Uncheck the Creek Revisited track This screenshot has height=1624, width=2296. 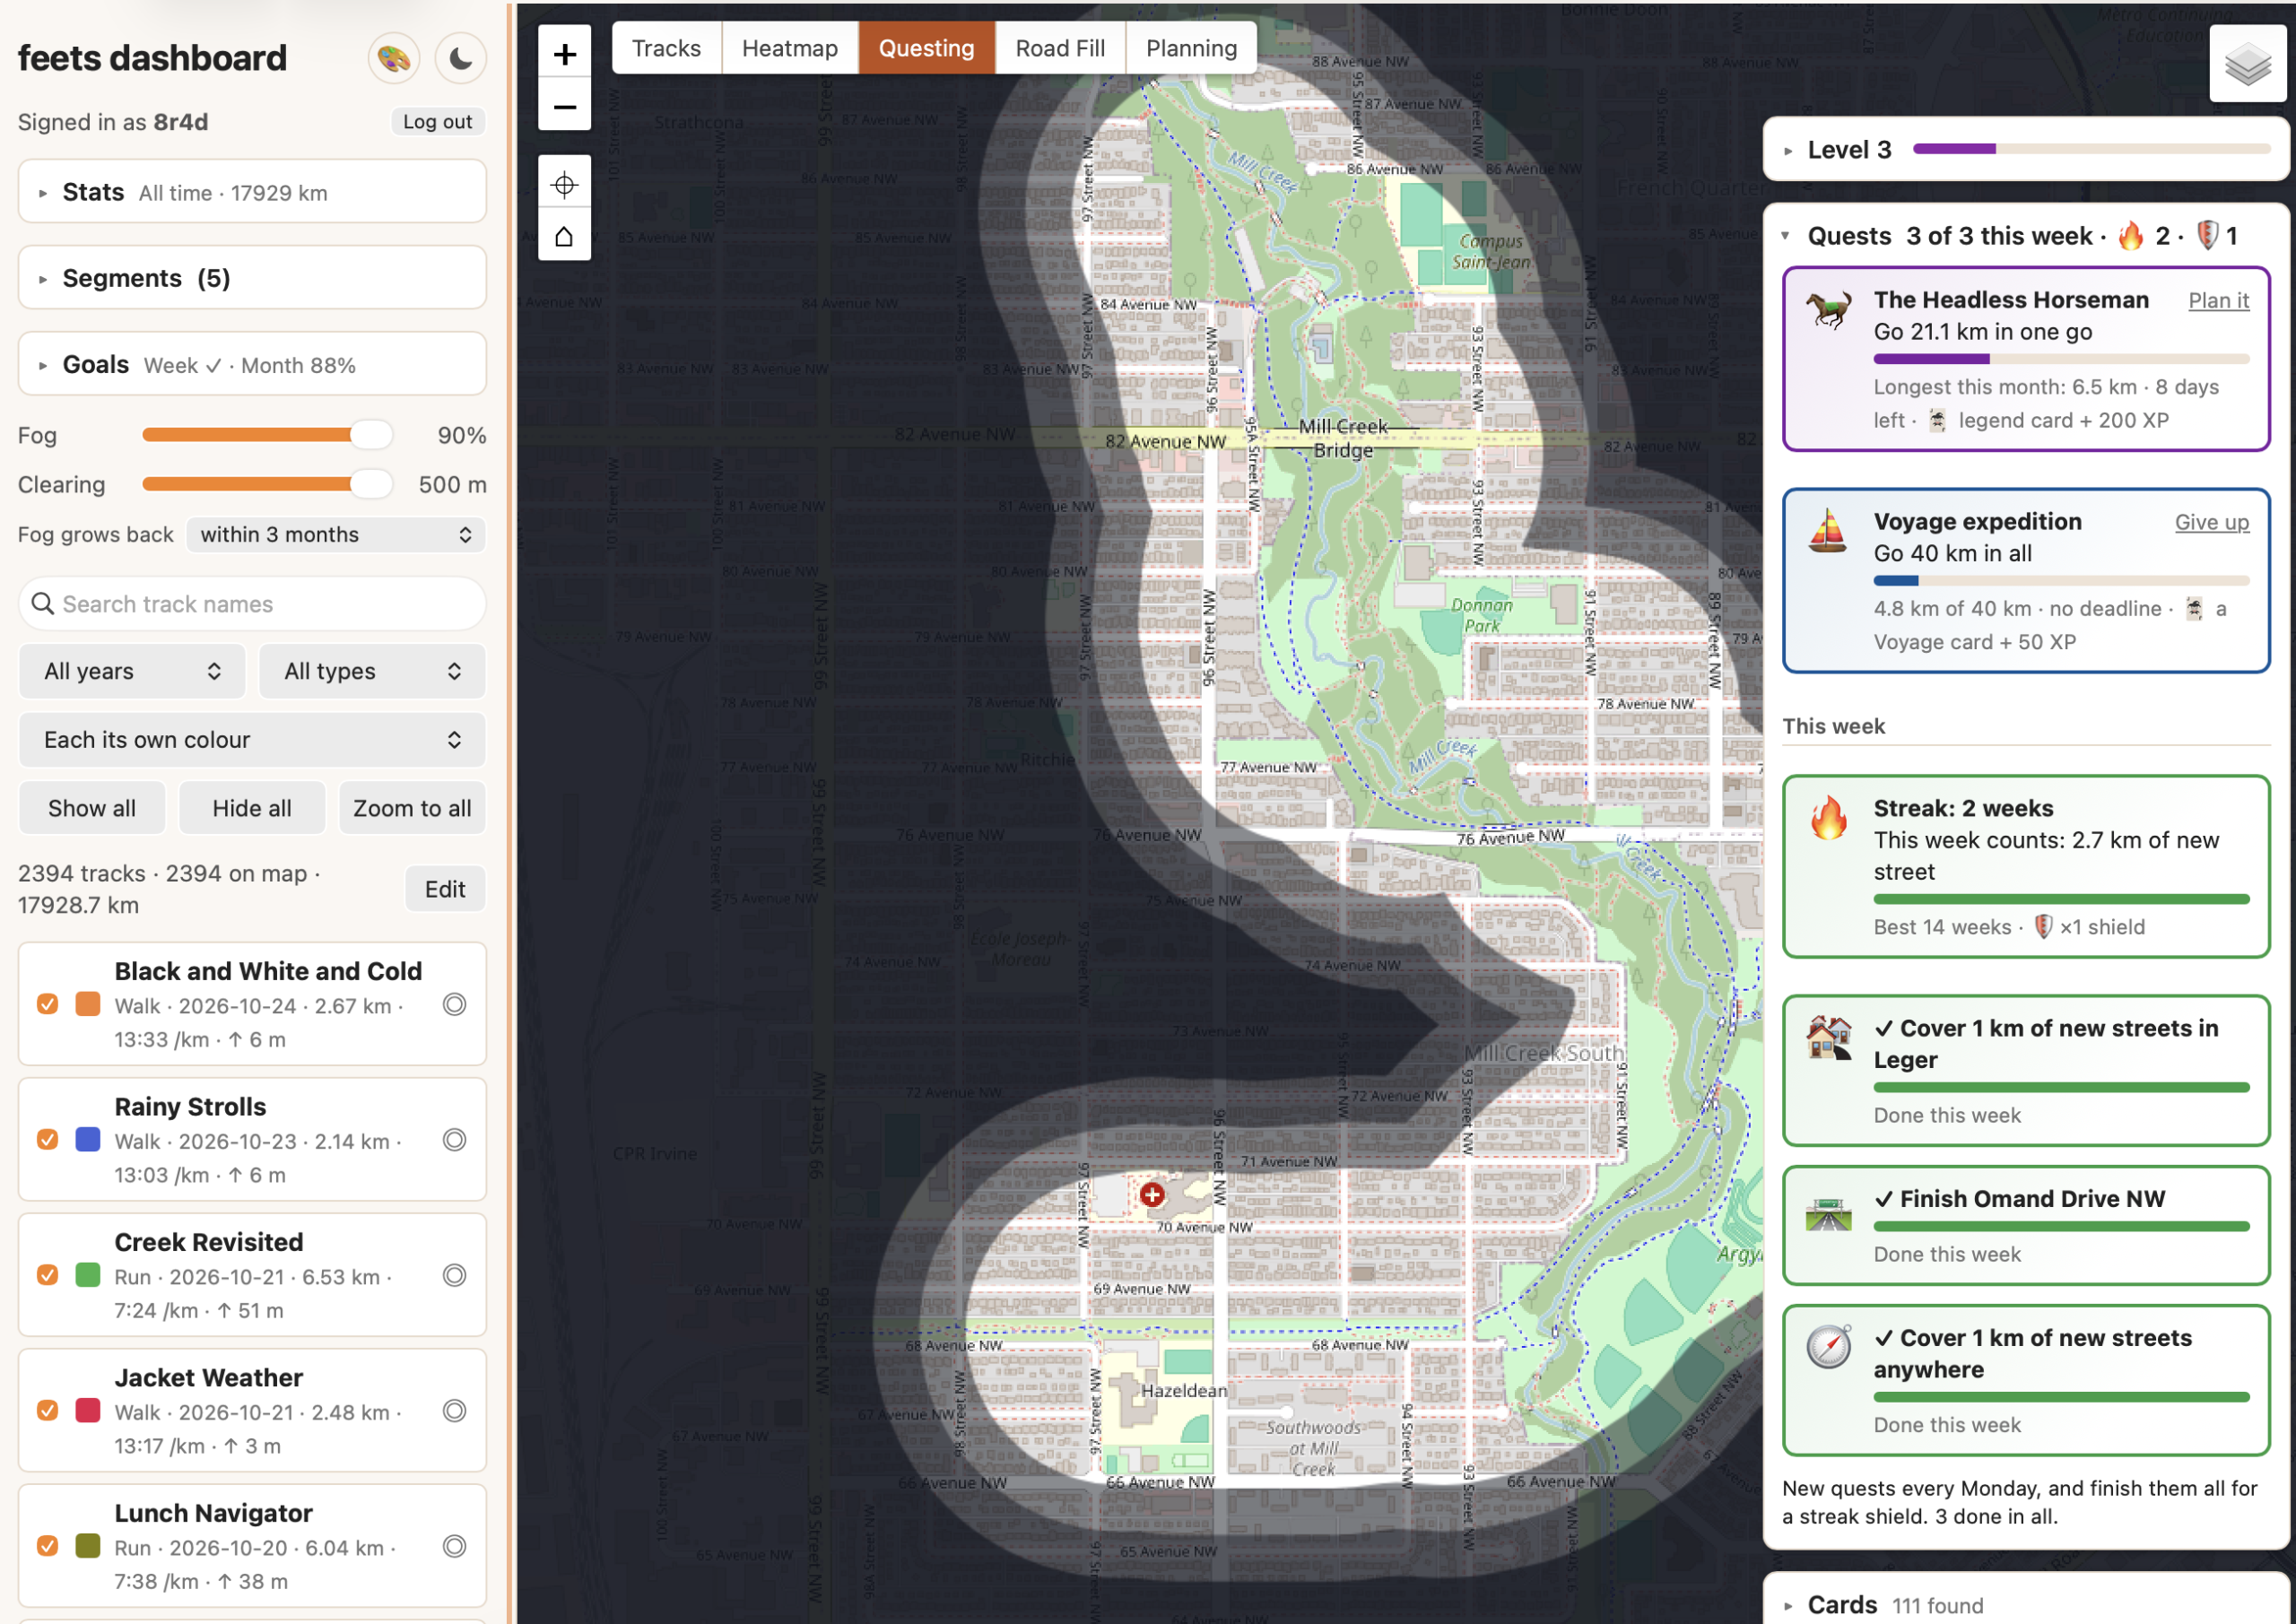[47, 1275]
